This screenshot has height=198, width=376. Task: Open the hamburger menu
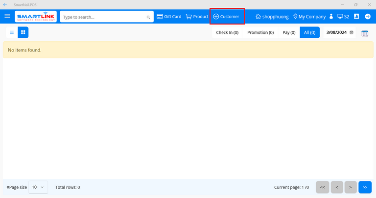(7, 16)
